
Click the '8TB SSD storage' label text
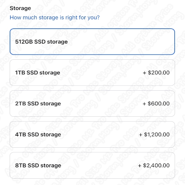tap(38, 165)
